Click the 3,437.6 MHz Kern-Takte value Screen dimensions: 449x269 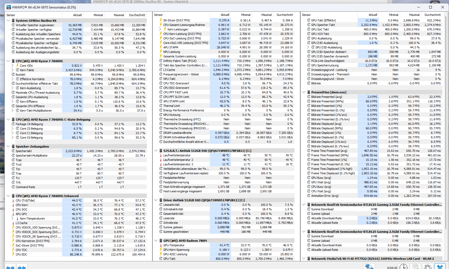click(74, 70)
